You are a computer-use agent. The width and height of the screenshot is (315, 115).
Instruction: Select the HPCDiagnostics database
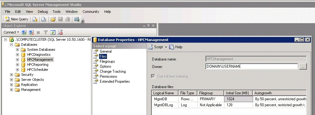(39, 55)
